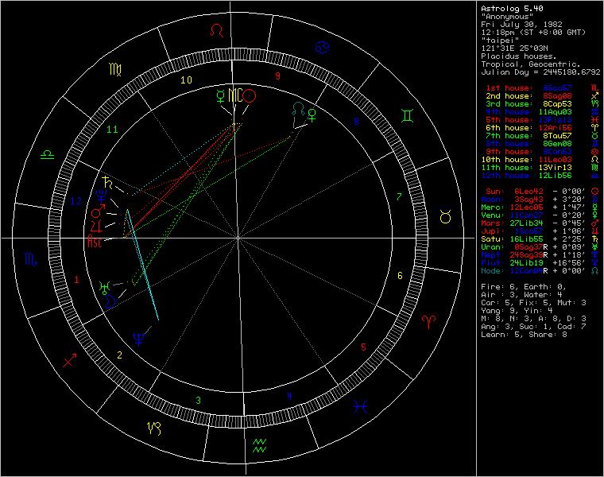Click house number 10 in the wheel
The image size is (604, 477).
point(186,80)
